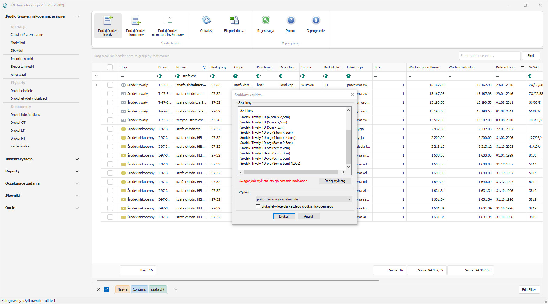This screenshot has width=548, height=304.
Task: Open the Eksport do Excel icon
Action: pyautogui.click(x=234, y=21)
